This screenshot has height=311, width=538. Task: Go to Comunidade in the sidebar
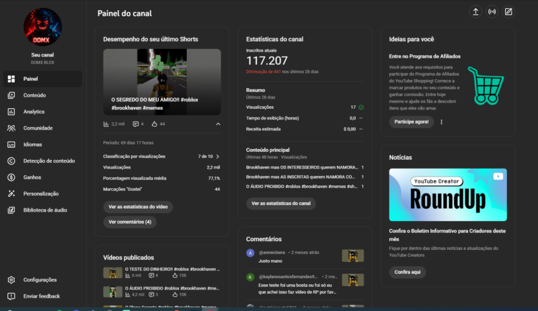point(37,128)
